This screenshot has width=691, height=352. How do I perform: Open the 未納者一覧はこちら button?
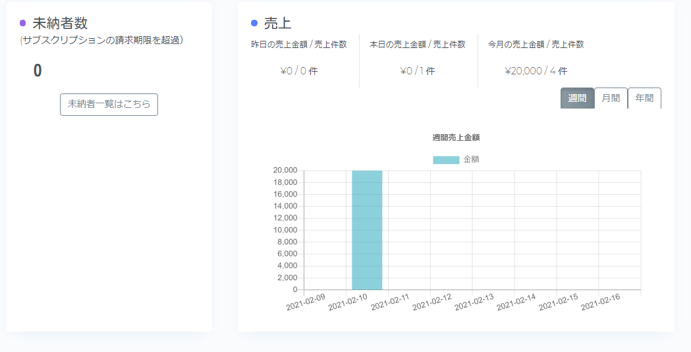pyautogui.click(x=109, y=105)
